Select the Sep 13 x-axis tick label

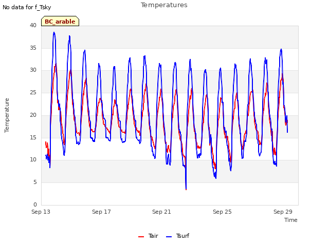click(x=41, y=212)
